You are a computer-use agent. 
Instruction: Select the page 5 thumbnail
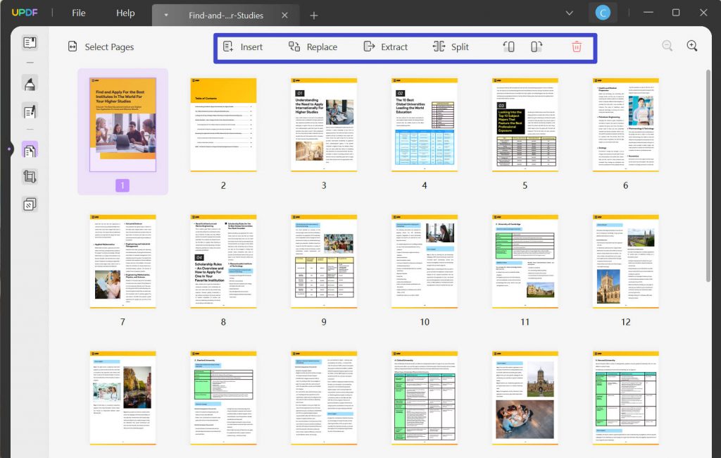coord(525,125)
